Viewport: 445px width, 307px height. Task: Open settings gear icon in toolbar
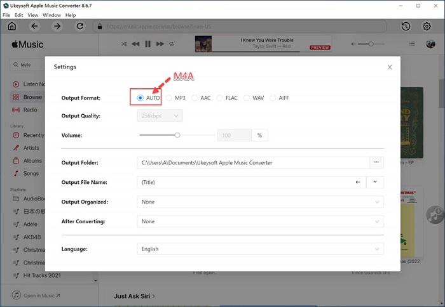pyautogui.click(x=427, y=27)
